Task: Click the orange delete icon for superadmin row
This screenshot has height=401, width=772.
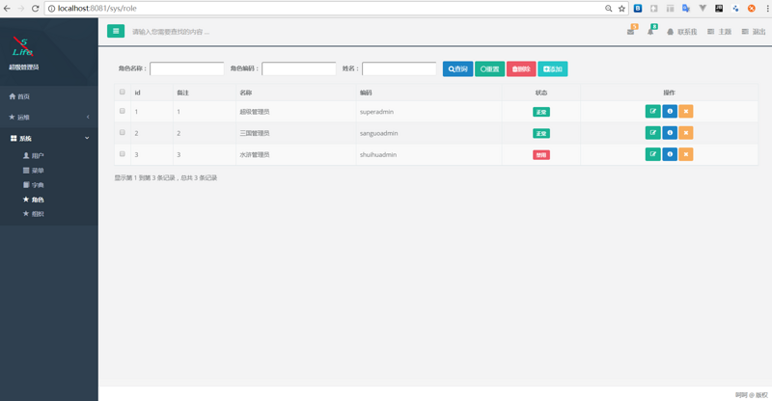Action: pyautogui.click(x=686, y=111)
